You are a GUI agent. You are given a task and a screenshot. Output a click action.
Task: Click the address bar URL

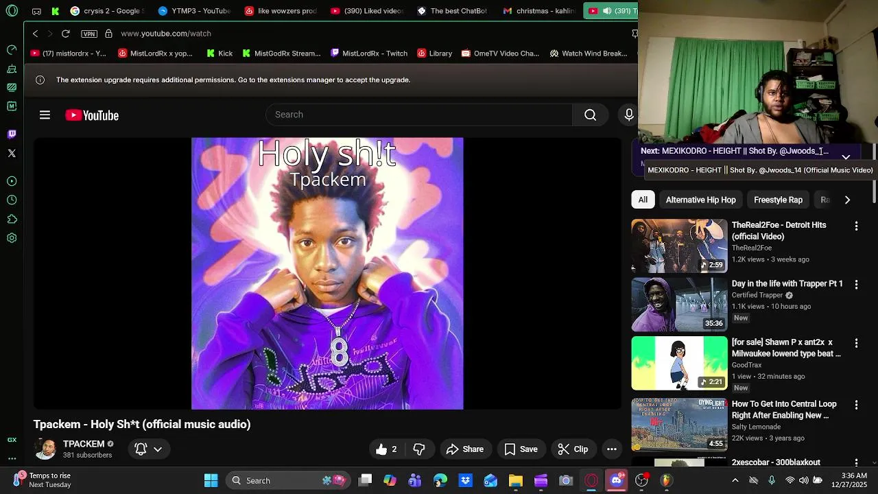click(x=166, y=33)
